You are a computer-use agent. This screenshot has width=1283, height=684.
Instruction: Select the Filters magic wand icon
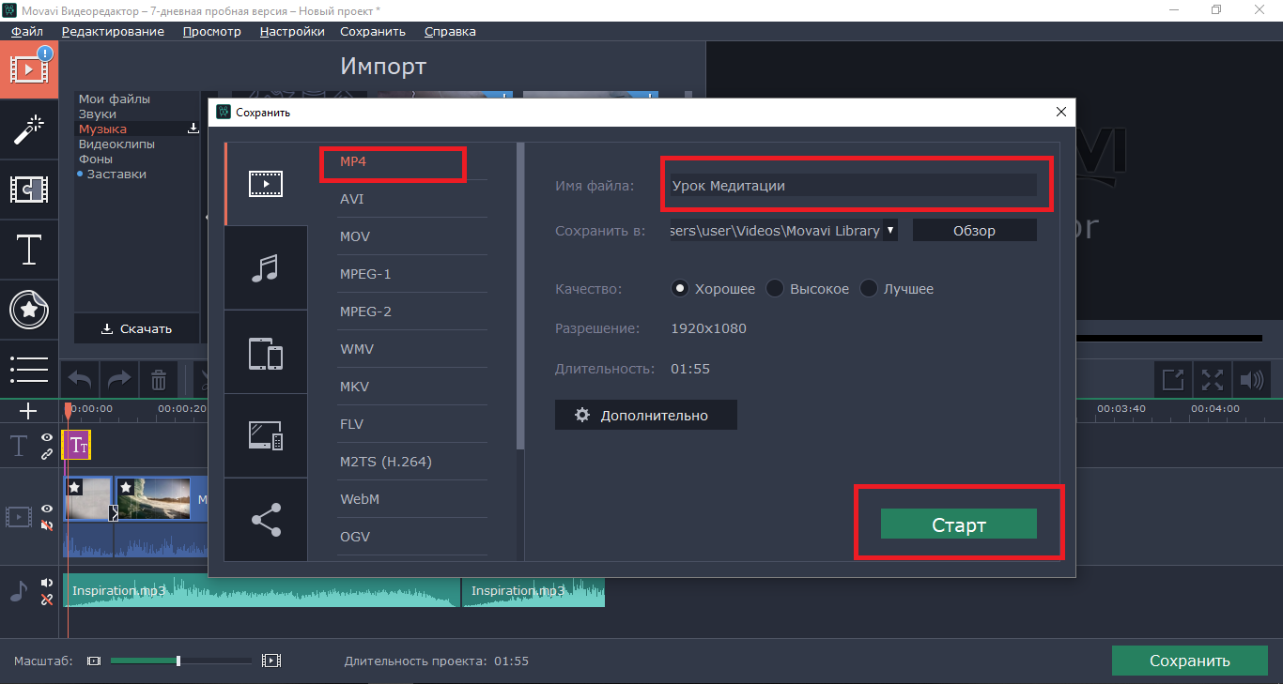[x=29, y=129]
